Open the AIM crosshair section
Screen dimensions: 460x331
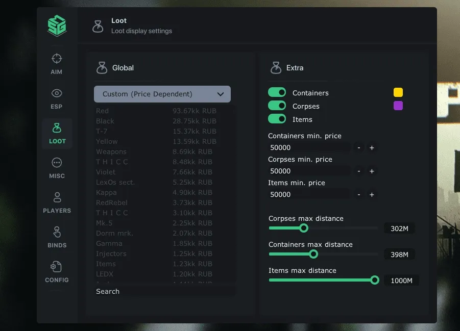pyautogui.click(x=57, y=64)
